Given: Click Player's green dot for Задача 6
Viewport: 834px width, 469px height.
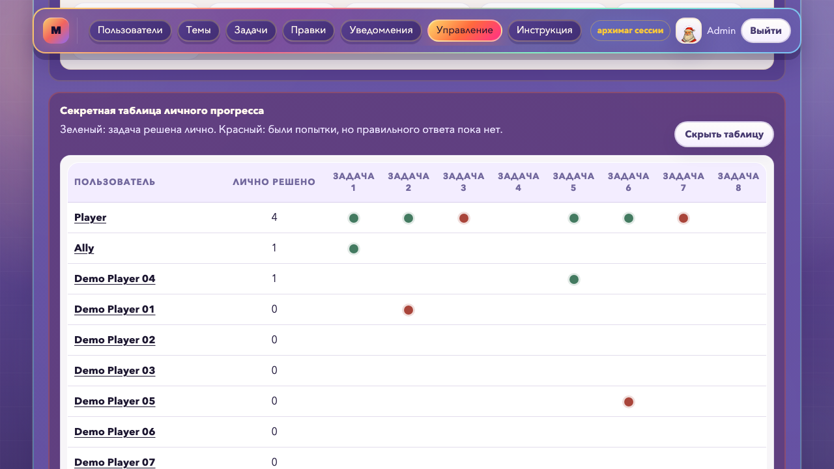Looking at the screenshot, I should (629, 218).
